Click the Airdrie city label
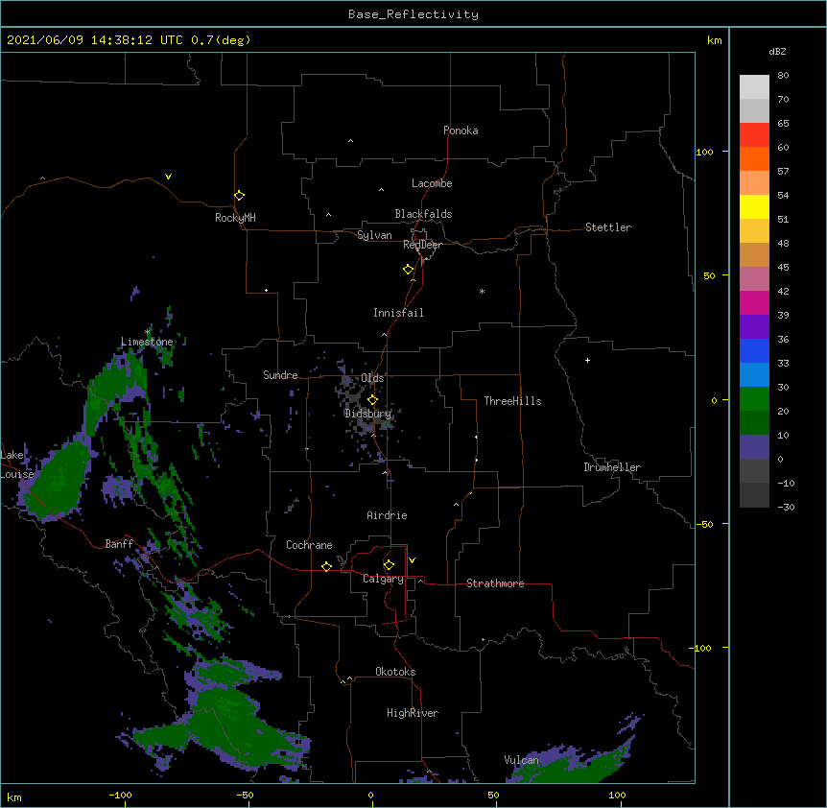 click(x=388, y=515)
